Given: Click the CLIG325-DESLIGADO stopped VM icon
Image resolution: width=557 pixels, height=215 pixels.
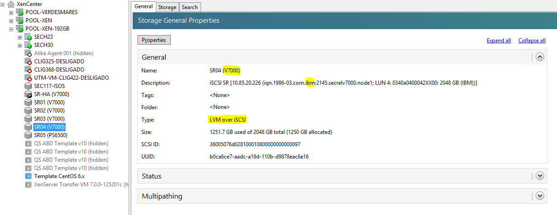Looking at the screenshot, I should point(28,61).
